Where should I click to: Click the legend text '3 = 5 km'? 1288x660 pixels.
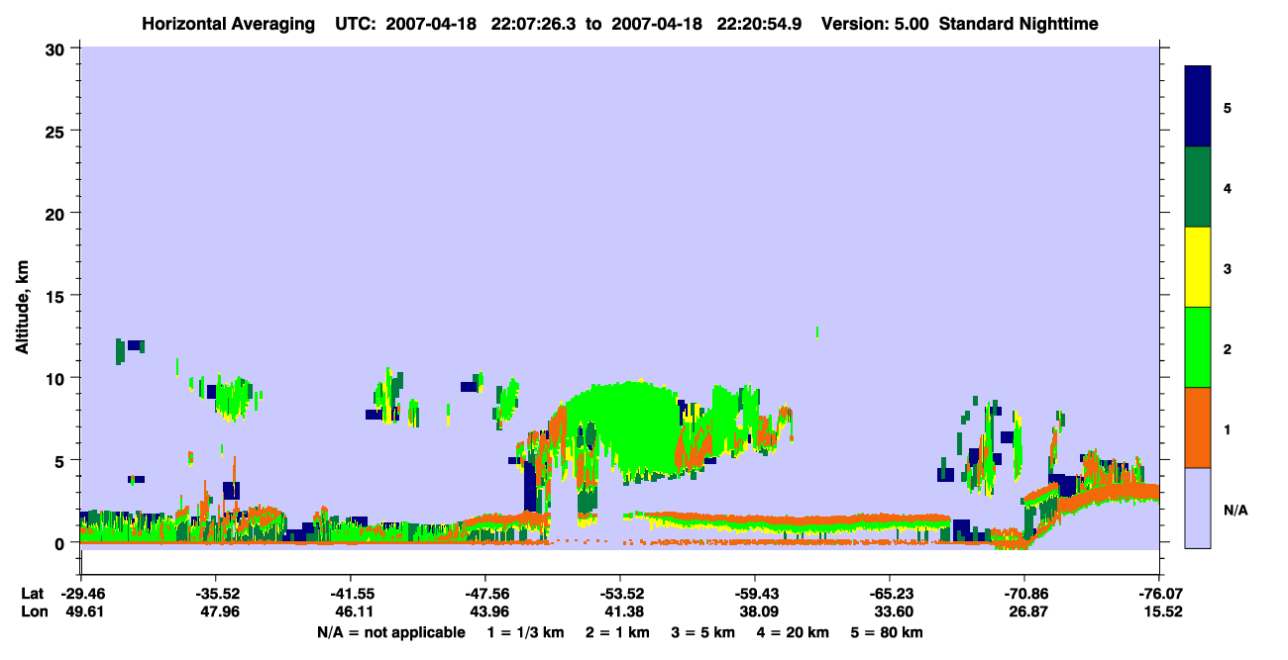705,632
